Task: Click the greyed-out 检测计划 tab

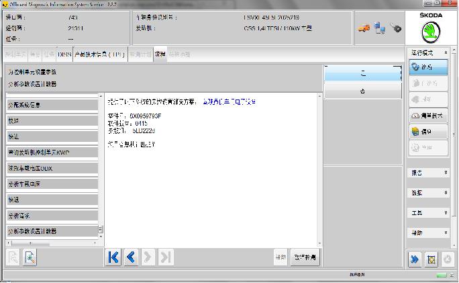Action: pyautogui.click(x=140, y=54)
